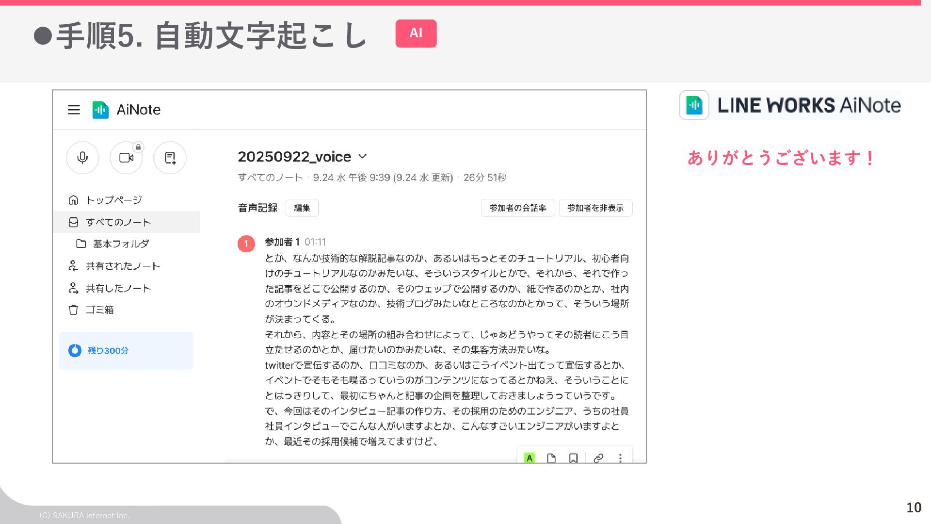Copy link with the chain icon
Screen dimensions: 931x524
598,458
